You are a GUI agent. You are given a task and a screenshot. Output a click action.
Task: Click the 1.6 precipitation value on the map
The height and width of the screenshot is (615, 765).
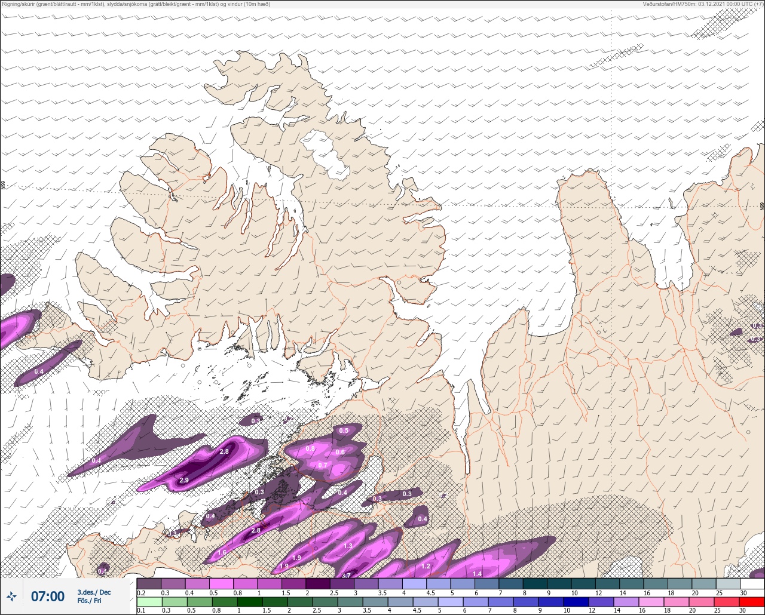[222, 553]
